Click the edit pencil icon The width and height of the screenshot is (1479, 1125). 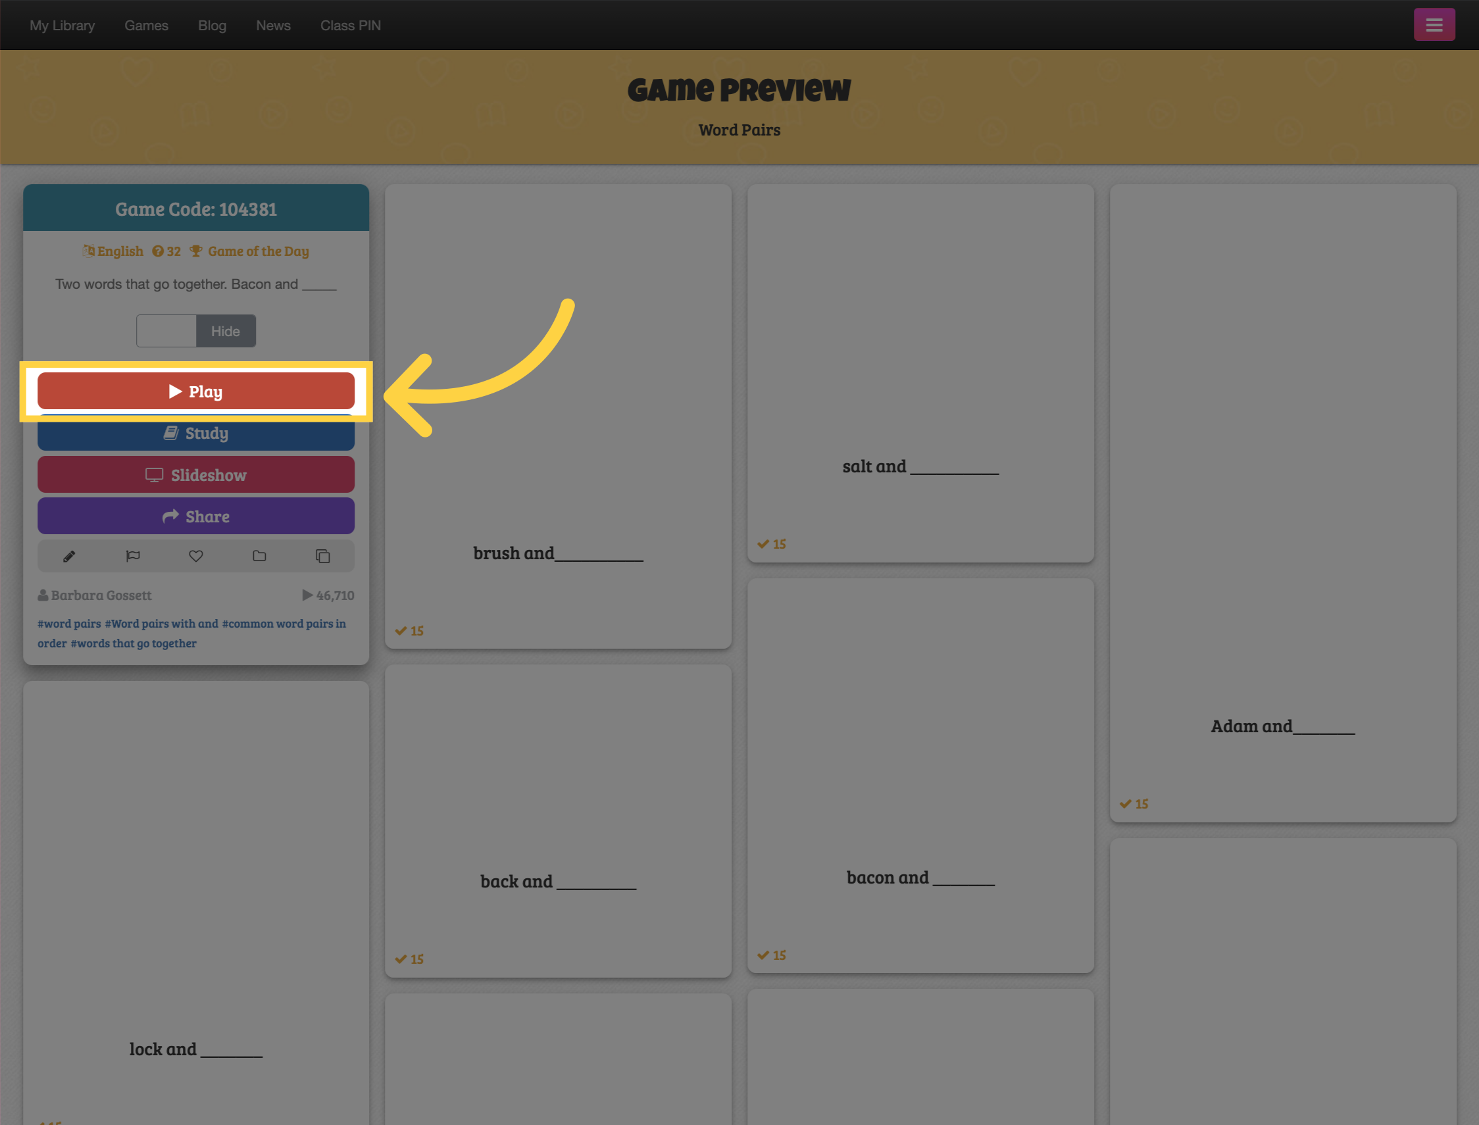tap(68, 555)
